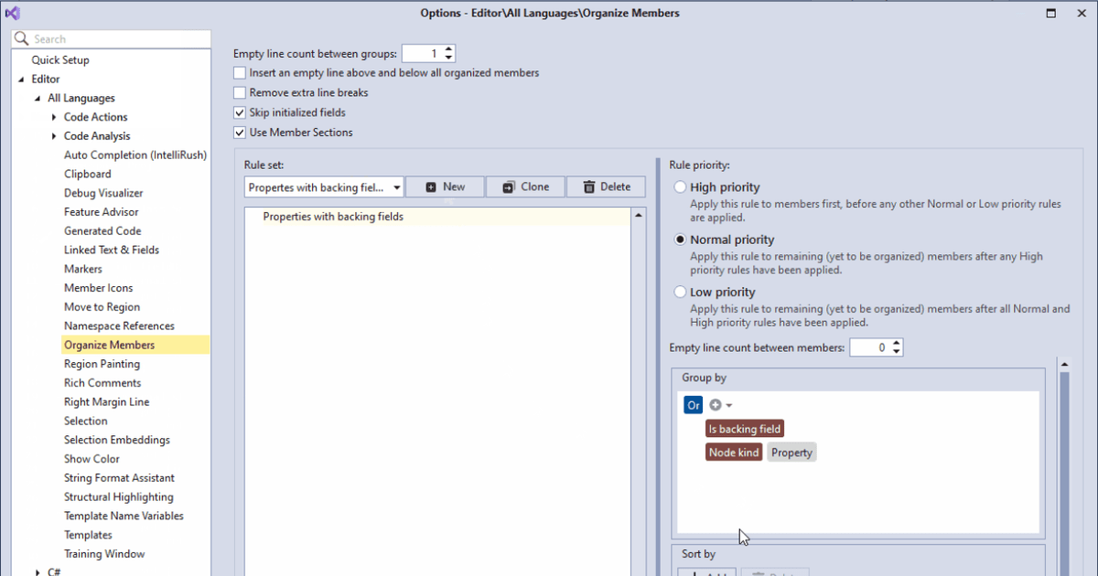The height and width of the screenshot is (576, 1098).
Task: Select Normal priority radio button
Action: pyautogui.click(x=680, y=240)
